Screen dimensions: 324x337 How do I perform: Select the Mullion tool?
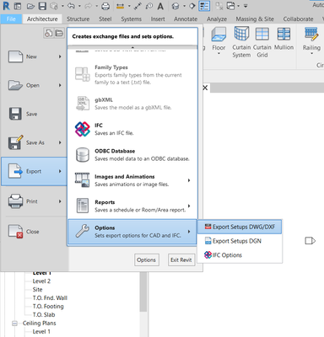click(283, 39)
